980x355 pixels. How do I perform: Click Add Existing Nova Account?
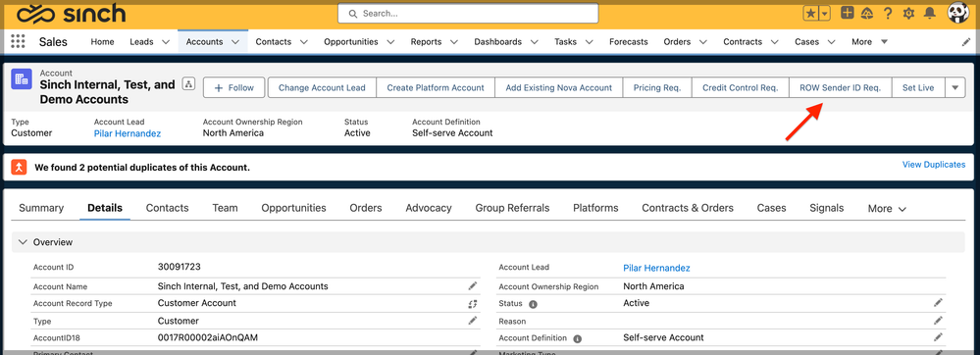click(559, 88)
